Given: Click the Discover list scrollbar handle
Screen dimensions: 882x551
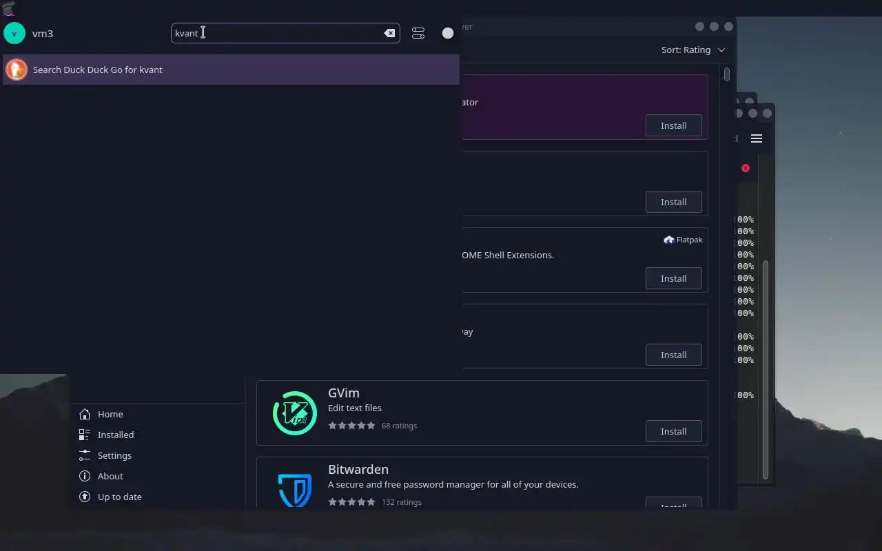Looking at the screenshot, I should 727,74.
